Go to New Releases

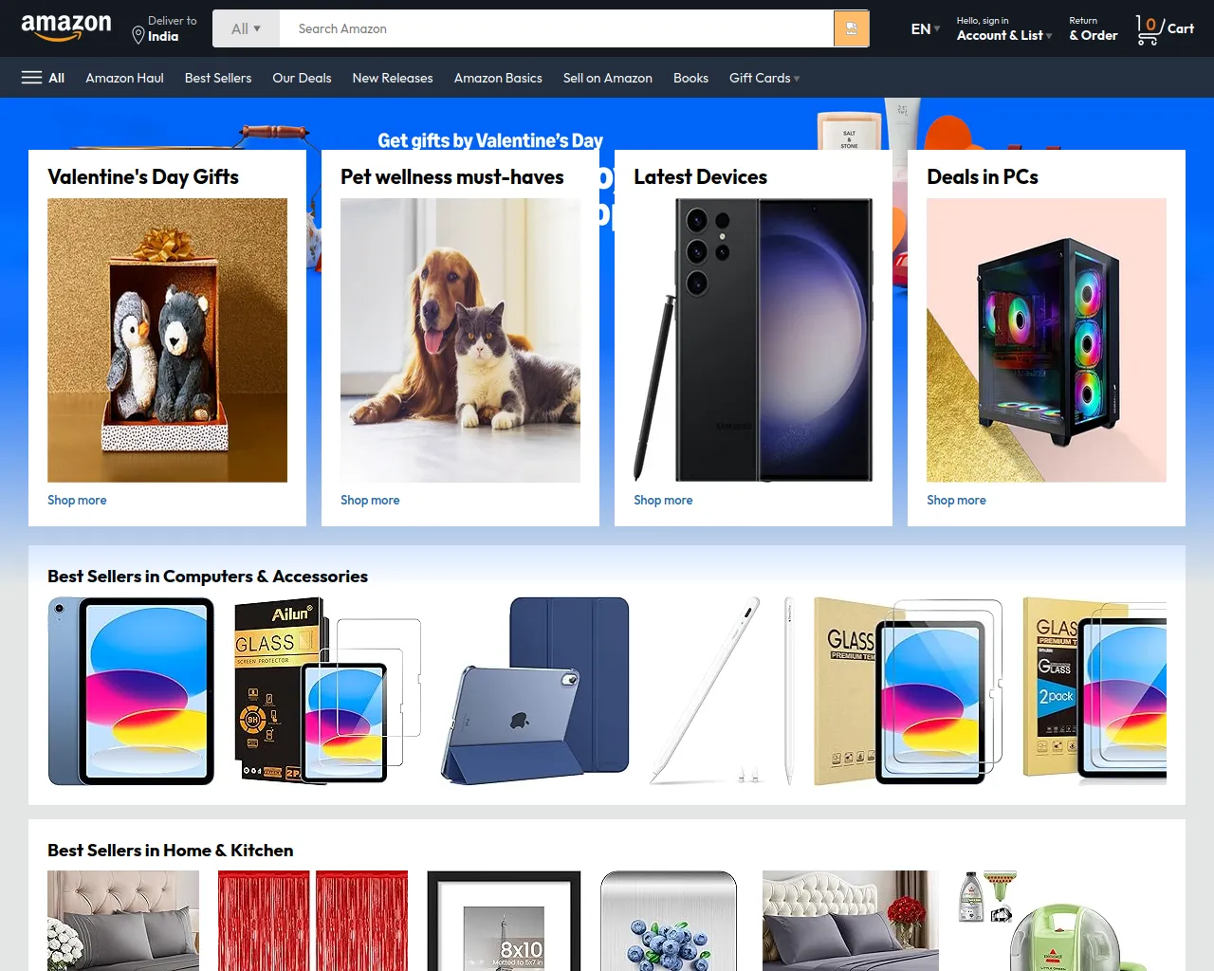393,78
